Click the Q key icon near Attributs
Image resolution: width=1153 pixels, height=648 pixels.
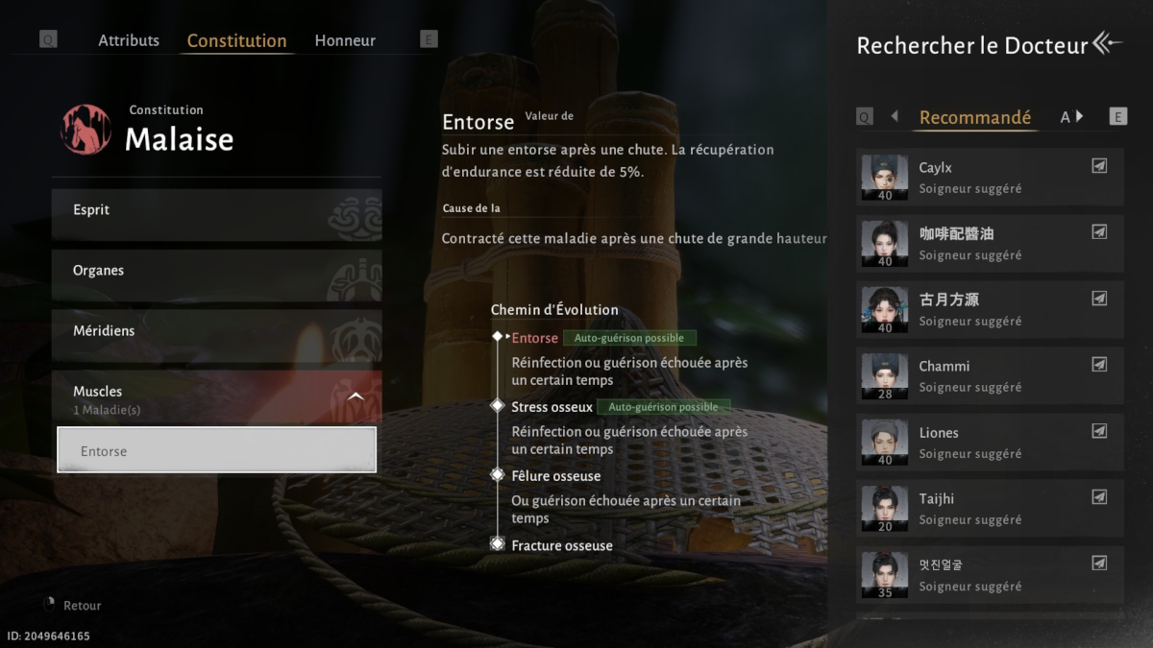point(48,39)
